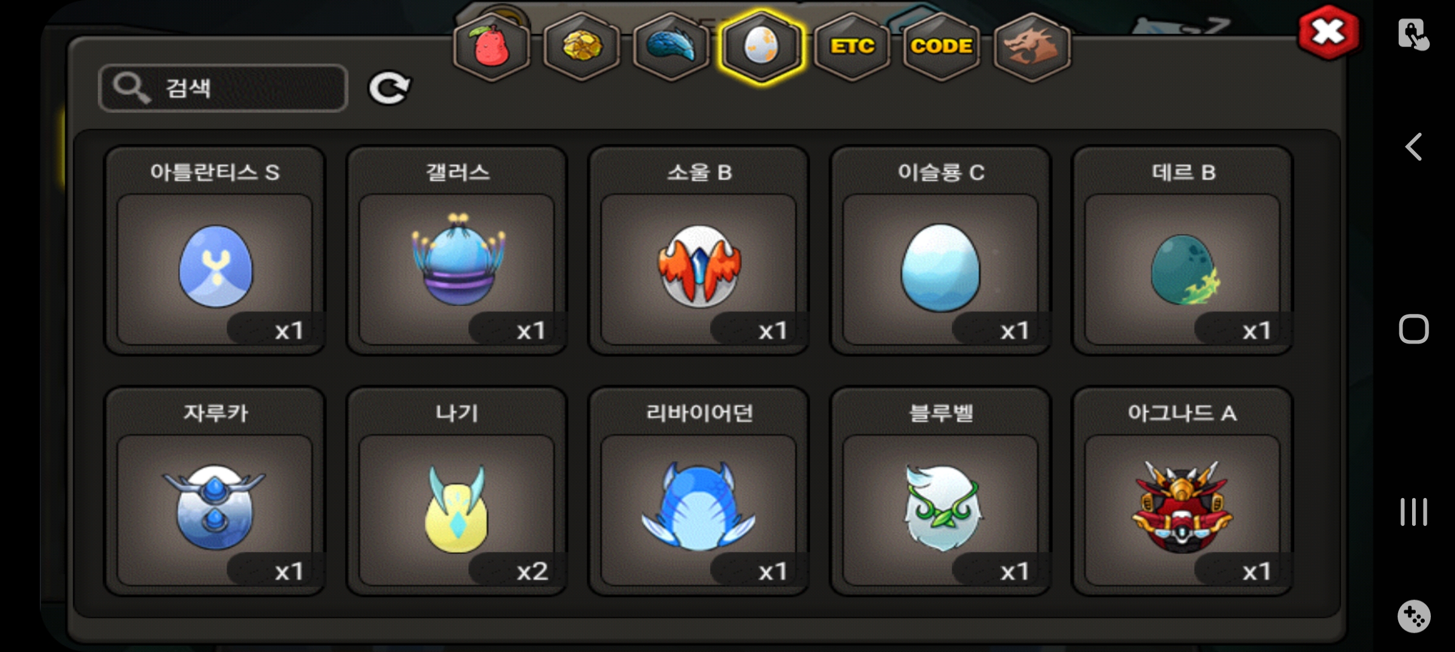Open the strawberry food category tab

(492, 46)
